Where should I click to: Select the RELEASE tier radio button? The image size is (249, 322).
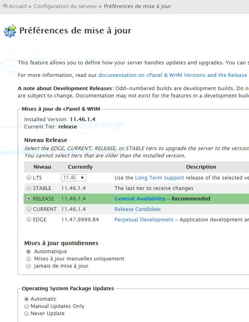tap(29, 198)
